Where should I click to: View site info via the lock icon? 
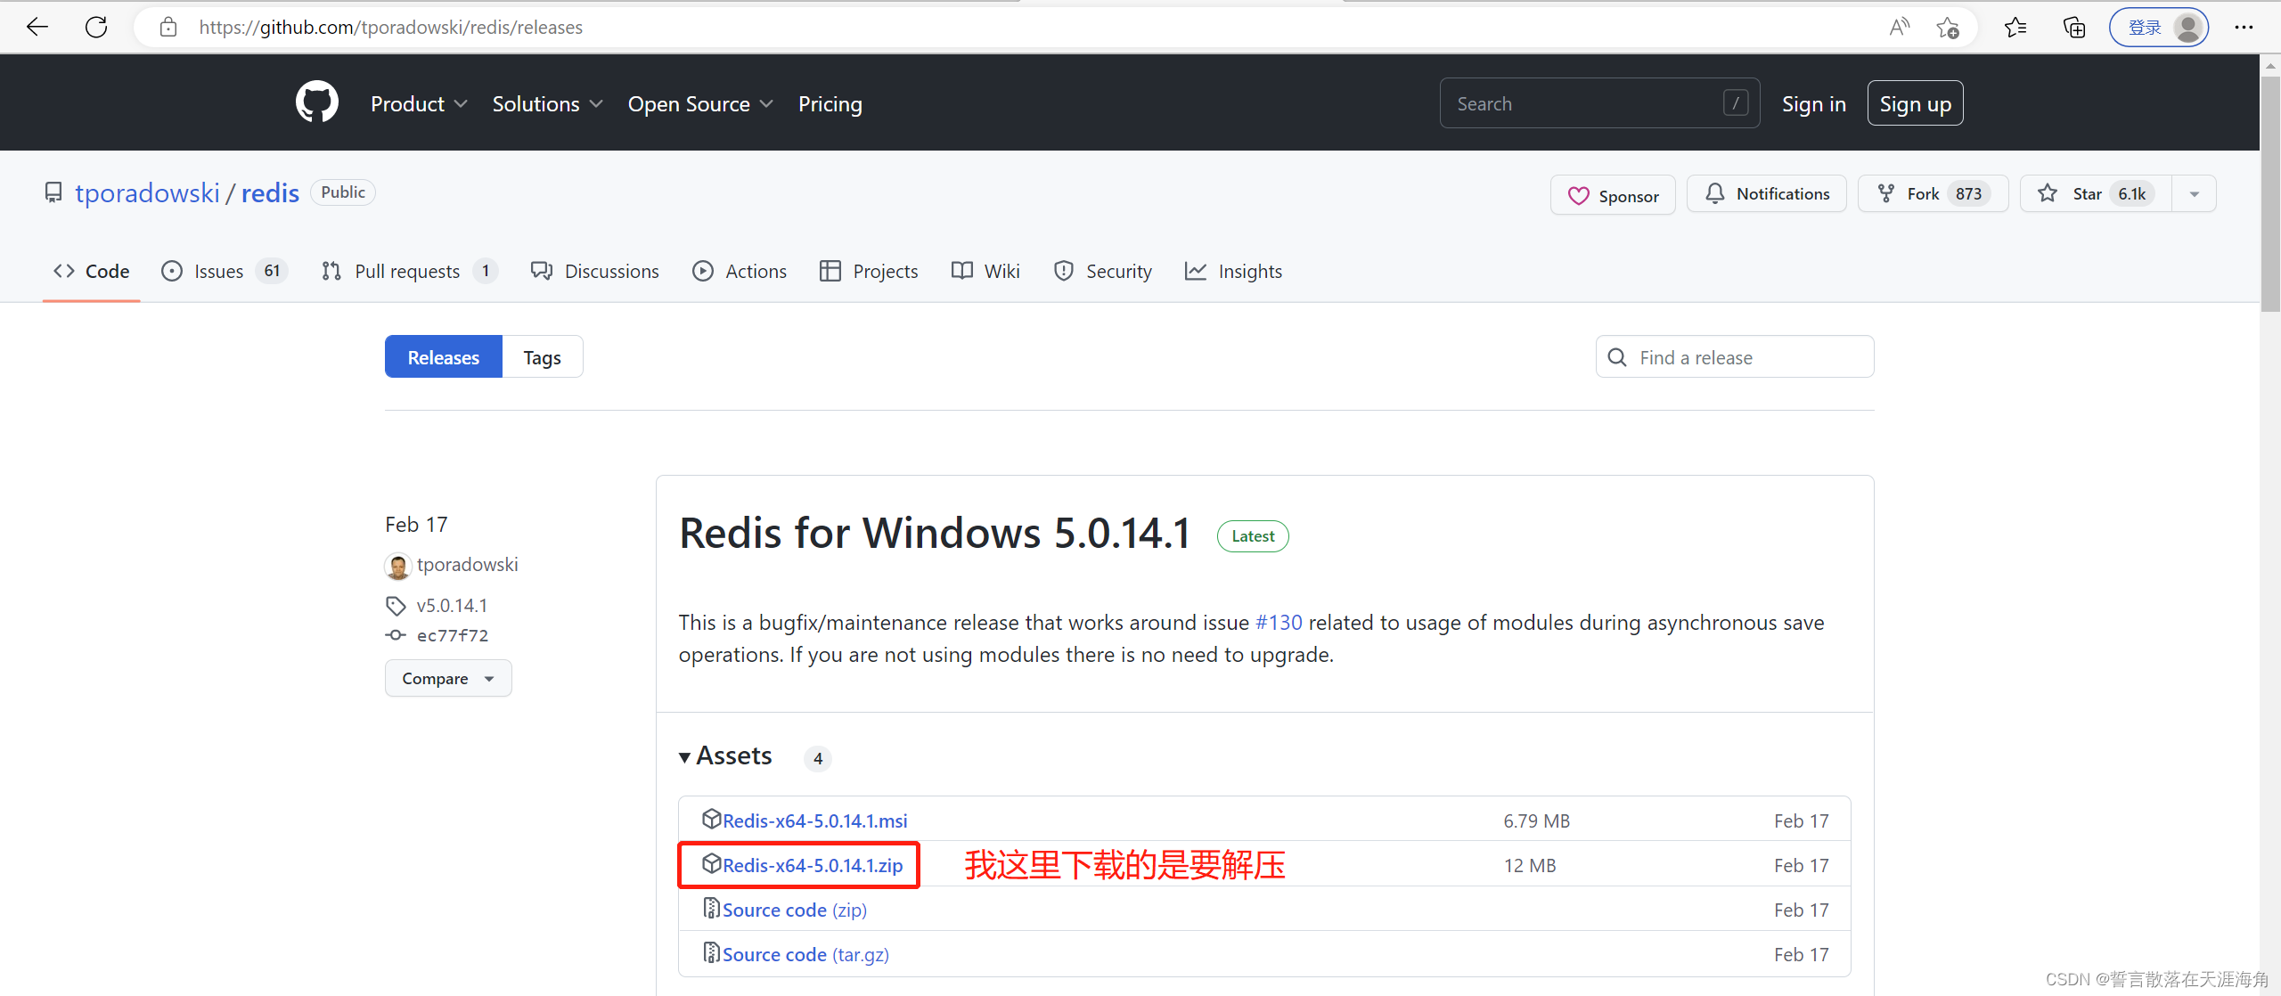168,28
